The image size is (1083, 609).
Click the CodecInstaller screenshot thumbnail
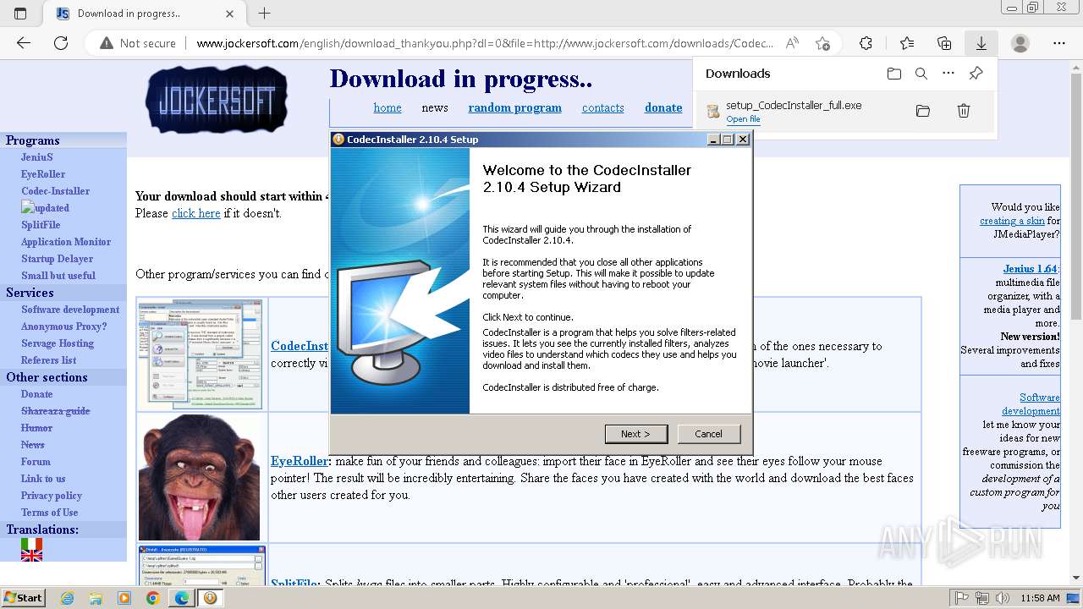tap(201, 354)
